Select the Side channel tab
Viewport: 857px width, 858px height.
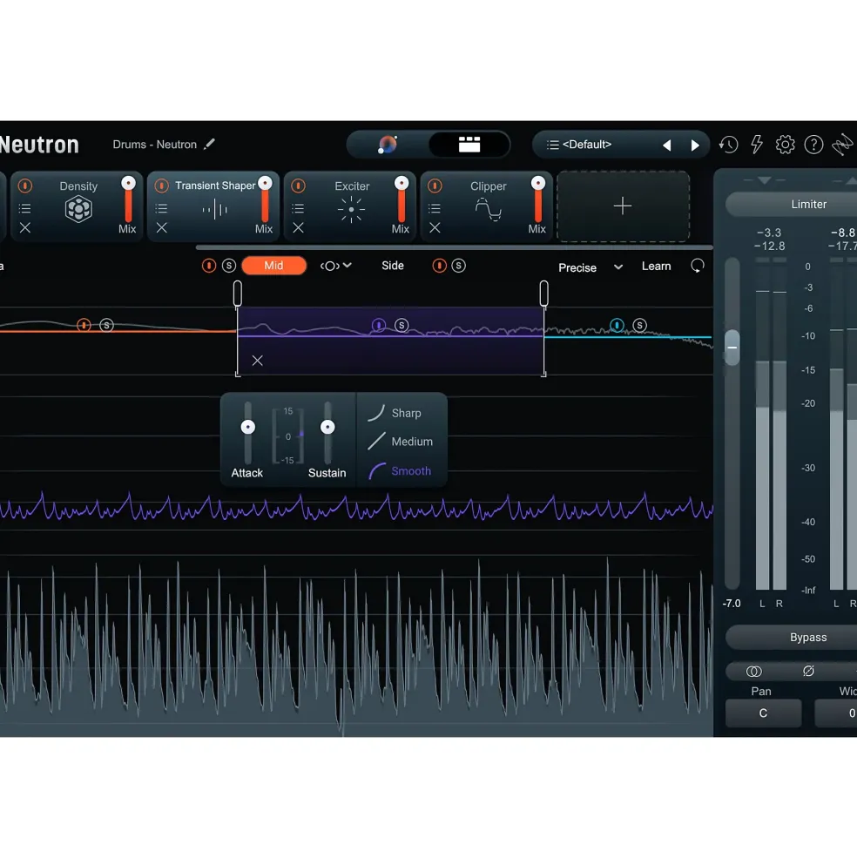click(x=393, y=266)
